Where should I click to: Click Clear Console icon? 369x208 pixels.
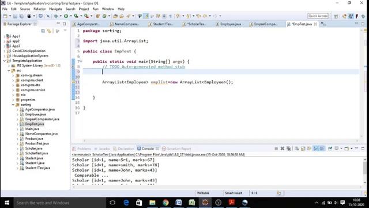(x=297, y=148)
